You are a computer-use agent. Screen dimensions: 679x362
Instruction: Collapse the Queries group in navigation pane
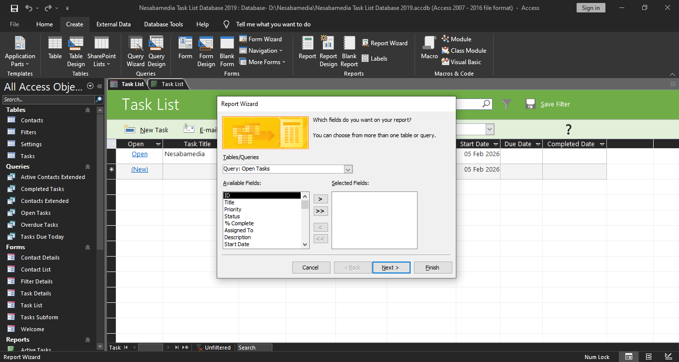[87, 167]
